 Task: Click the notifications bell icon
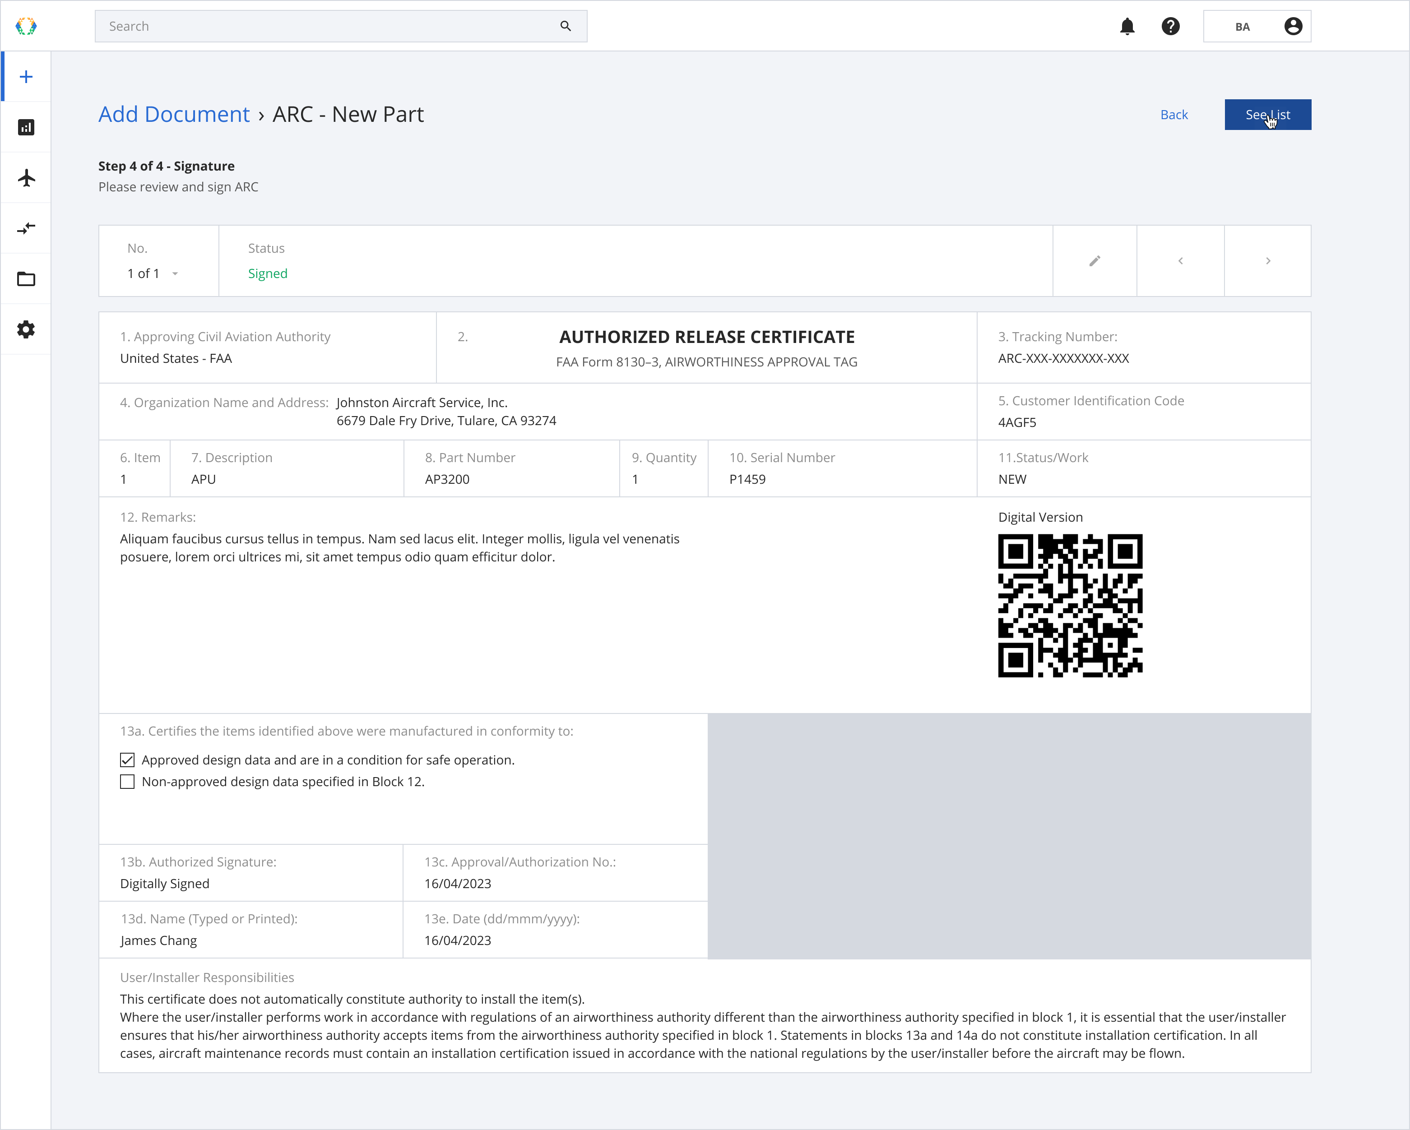coord(1127,25)
